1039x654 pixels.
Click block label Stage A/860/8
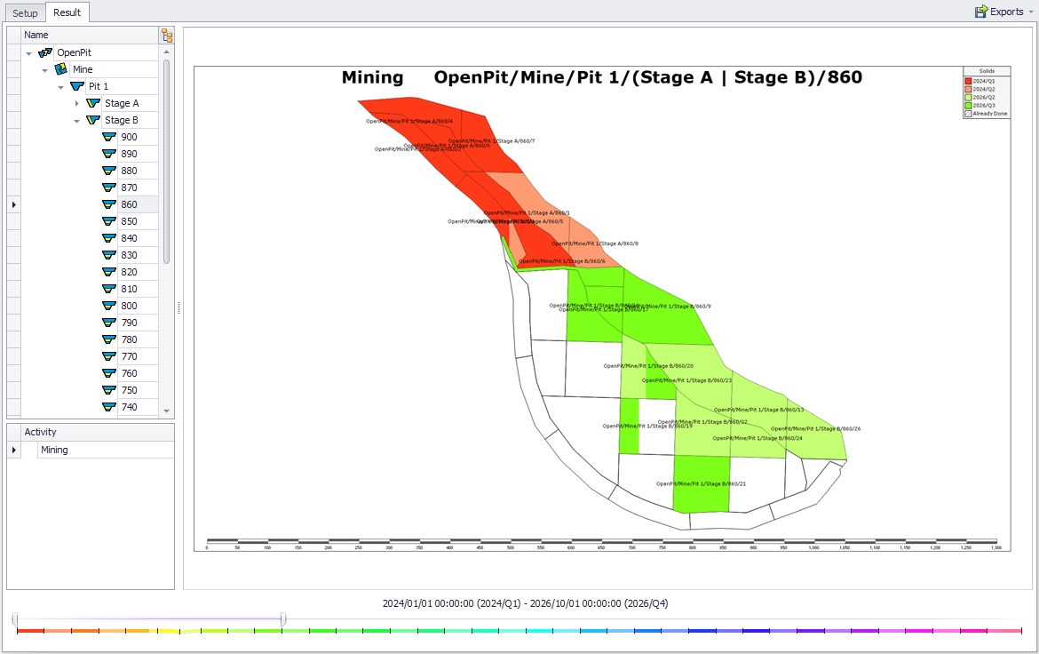pos(595,243)
